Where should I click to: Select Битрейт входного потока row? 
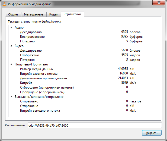pos(39,74)
